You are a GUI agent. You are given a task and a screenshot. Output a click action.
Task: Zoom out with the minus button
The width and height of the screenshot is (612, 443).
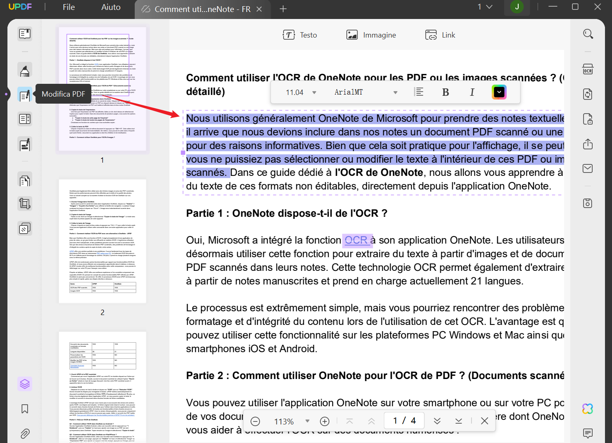[255, 421]
